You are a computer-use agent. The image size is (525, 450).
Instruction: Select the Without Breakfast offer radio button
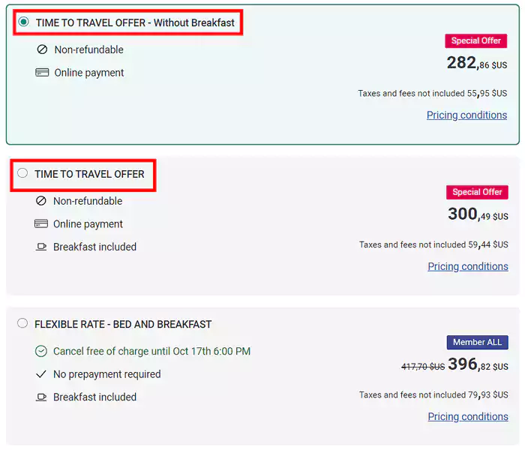tap(23, 22)
